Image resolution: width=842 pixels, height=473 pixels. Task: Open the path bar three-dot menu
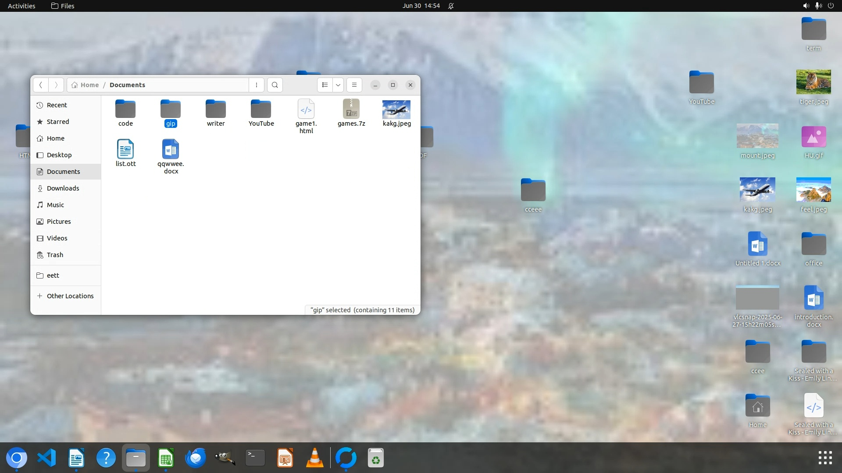tap(257, 85)
